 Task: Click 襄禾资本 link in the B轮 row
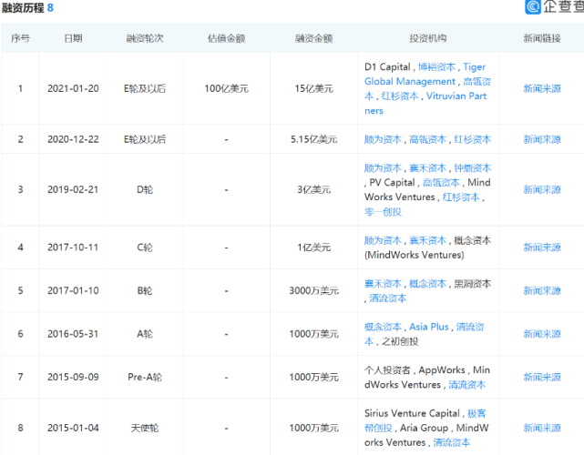click(383, 284)
